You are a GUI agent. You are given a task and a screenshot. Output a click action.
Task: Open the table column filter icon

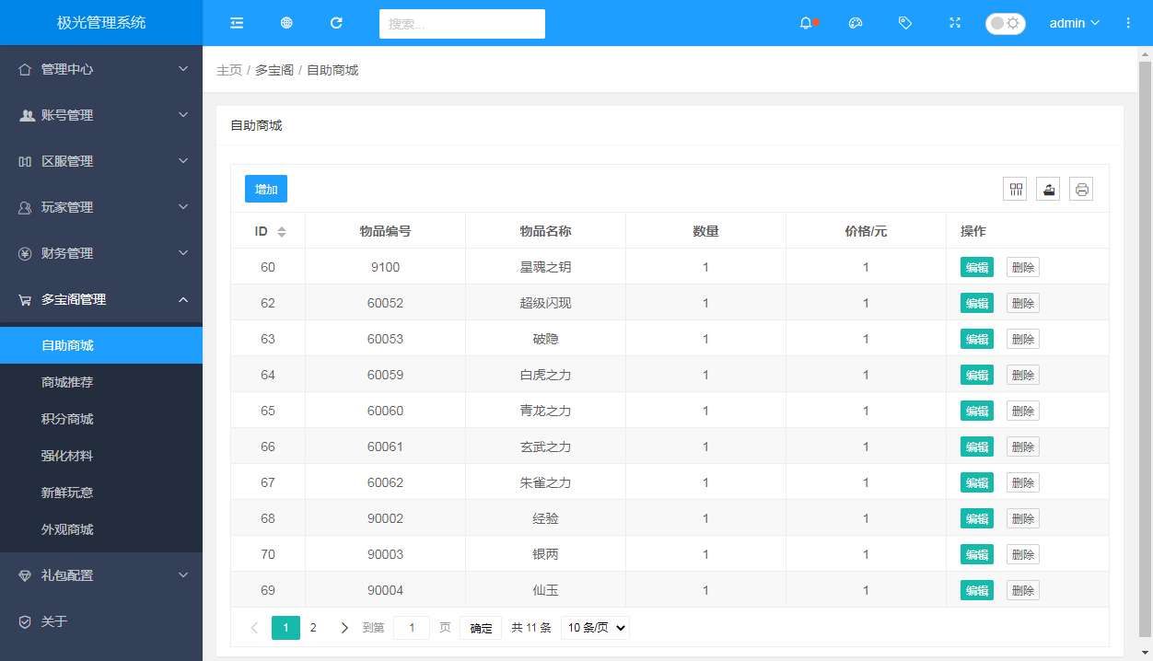1016,189
